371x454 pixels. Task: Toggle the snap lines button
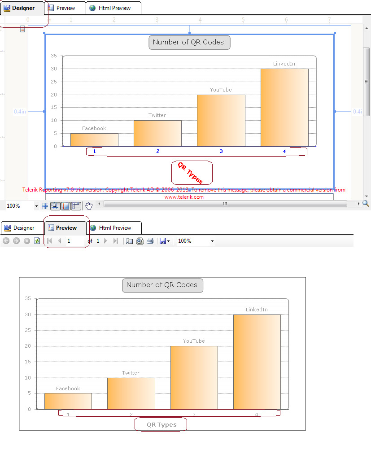[66, 206]
